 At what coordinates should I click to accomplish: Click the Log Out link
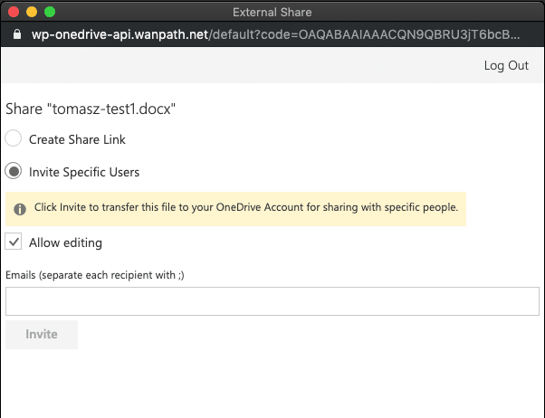[x=506, y=65]
